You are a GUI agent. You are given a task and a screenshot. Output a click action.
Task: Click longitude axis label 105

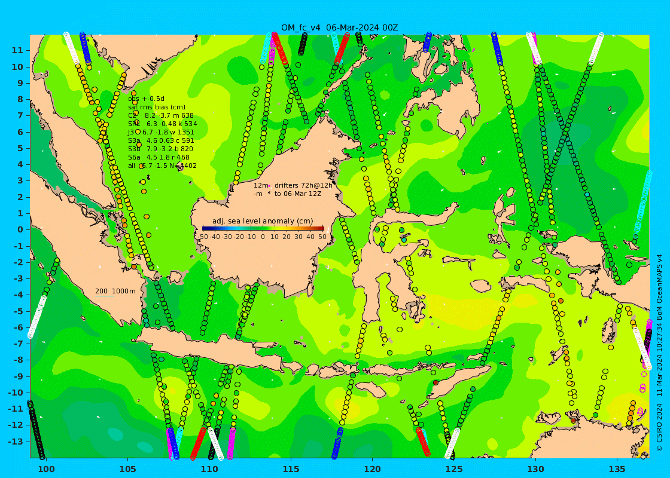click(x=128, y=469)
